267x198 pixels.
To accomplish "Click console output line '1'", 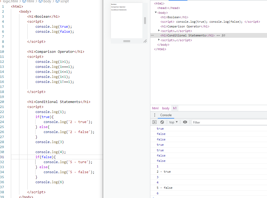I will tap(157, 166).
